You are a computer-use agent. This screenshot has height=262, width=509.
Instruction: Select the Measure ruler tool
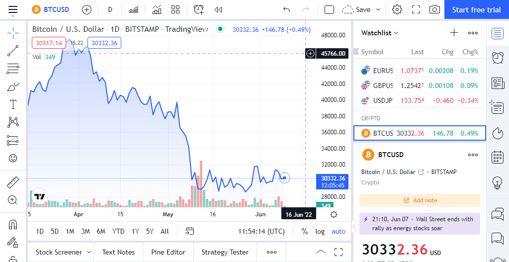(x=13, y=182)
